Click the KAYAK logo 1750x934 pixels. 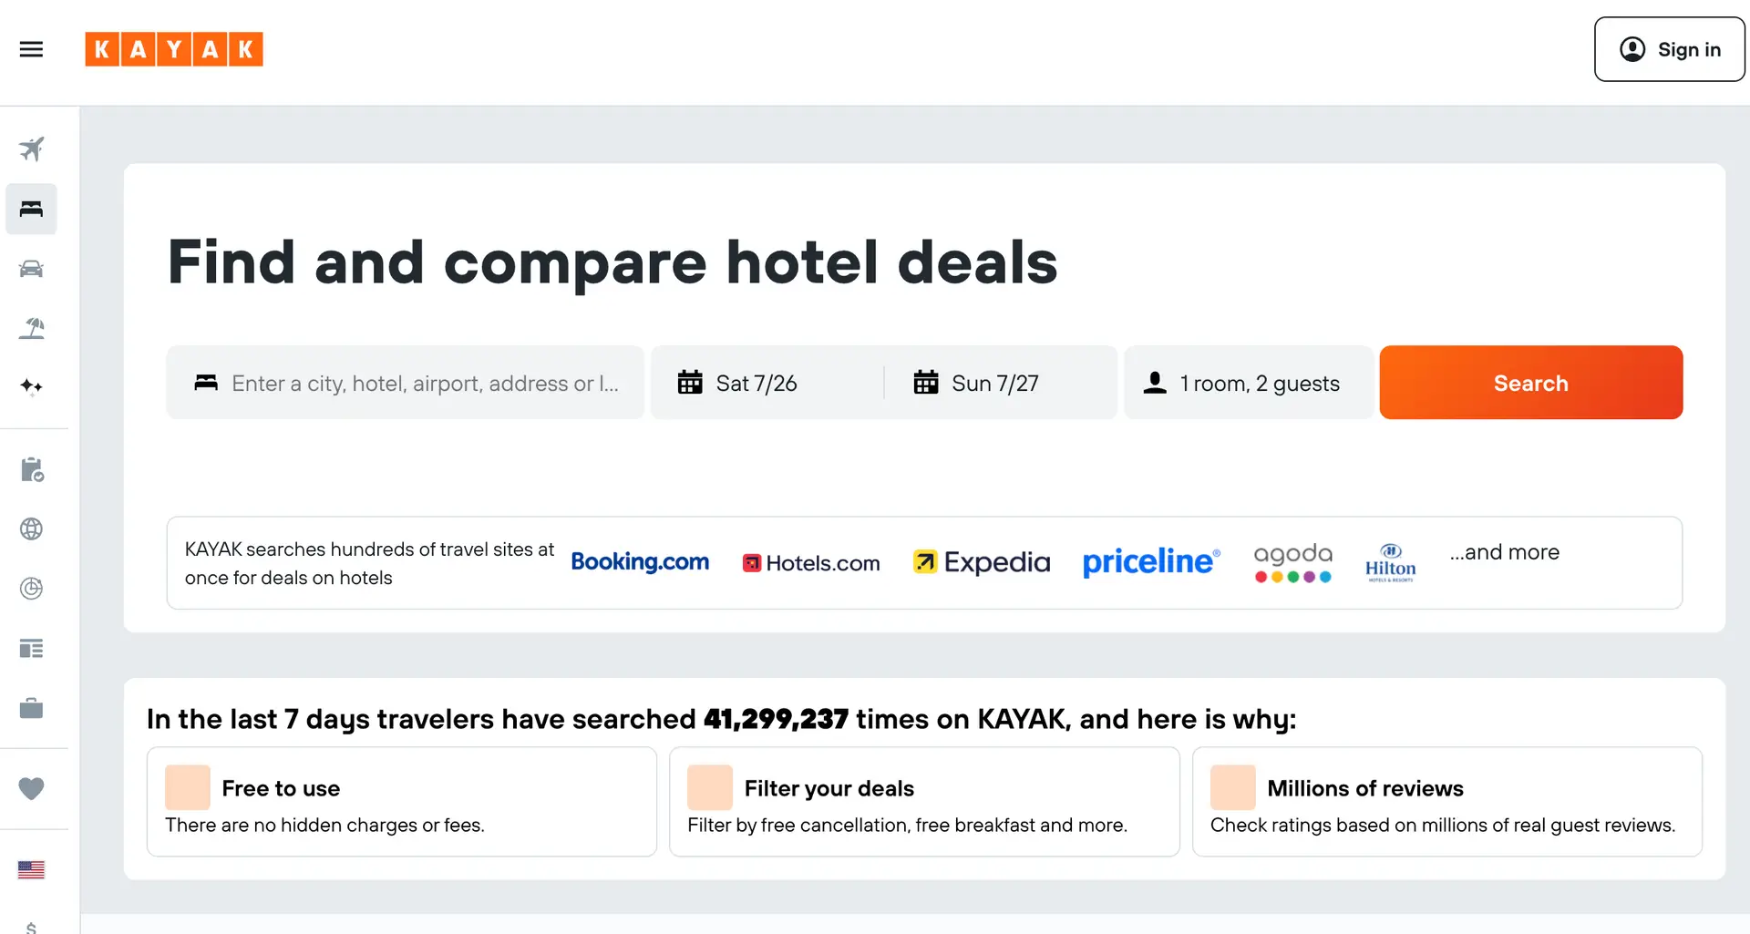[x=174, y=49]
